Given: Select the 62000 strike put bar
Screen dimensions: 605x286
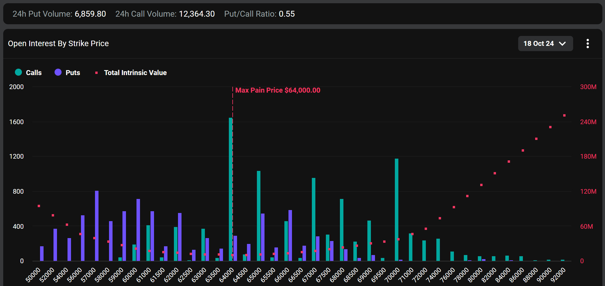Looking at the screenshot, I should coord(180,237).
